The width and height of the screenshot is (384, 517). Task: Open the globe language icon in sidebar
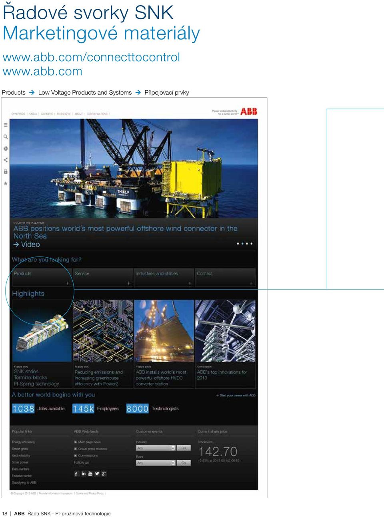pos(6,148)
